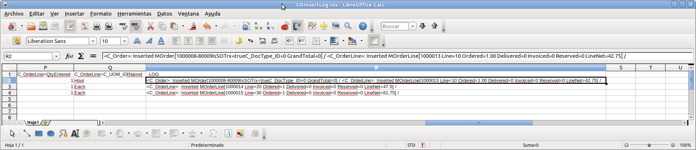This screenshot has height=150, width=696.
Task: Open the Help question mark icon
Action: 362,26
